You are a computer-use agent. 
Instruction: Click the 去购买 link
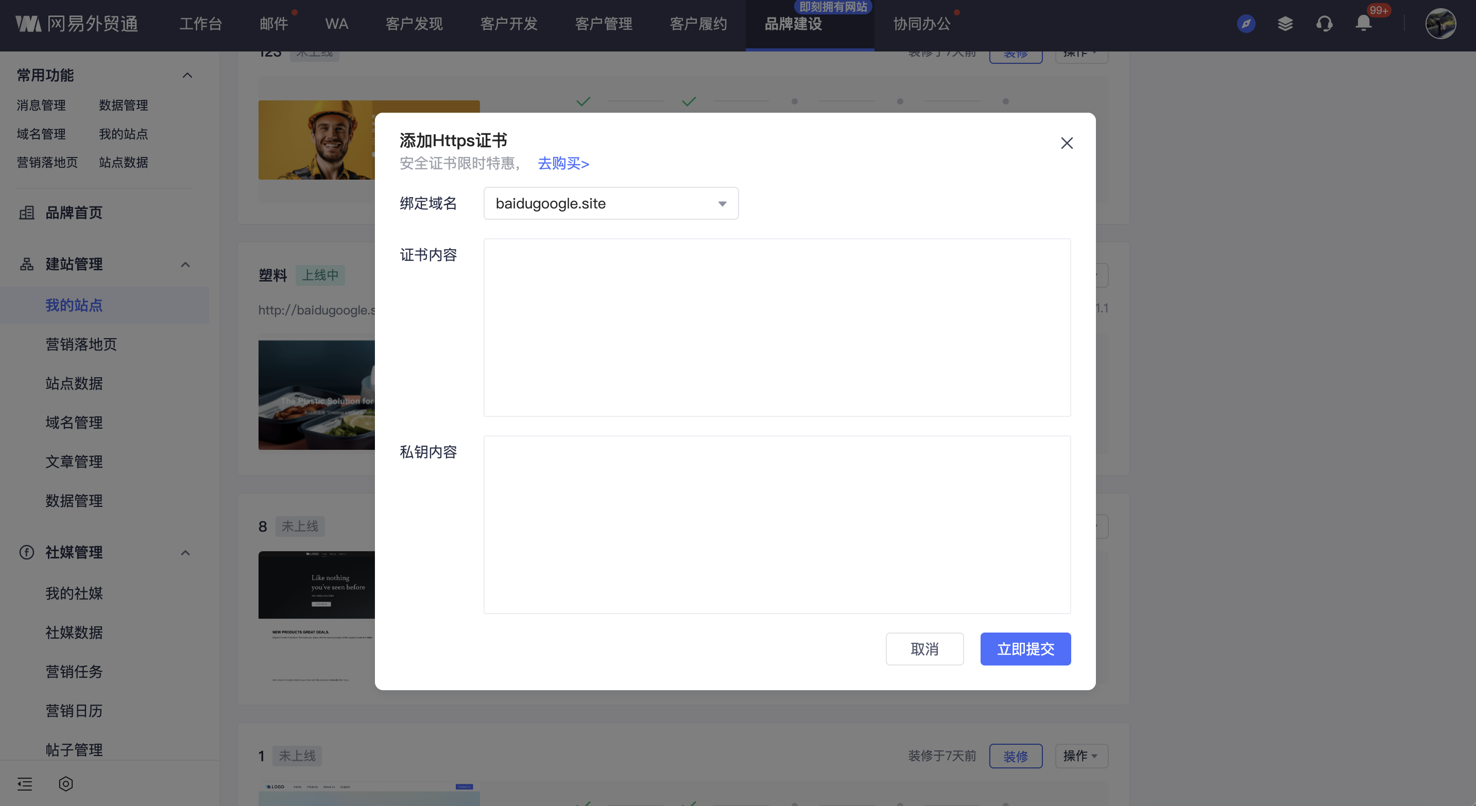pos(563,163)
